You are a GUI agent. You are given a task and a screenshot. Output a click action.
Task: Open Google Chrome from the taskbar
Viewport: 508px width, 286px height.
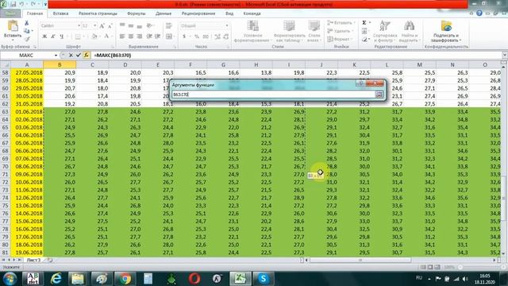pos(125,279)
